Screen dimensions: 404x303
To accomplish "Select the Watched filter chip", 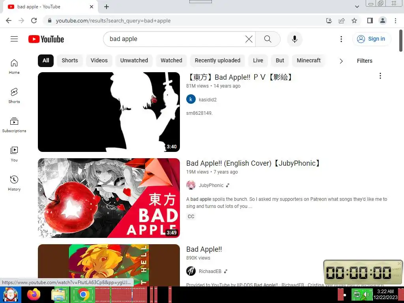I will point(171,60).
